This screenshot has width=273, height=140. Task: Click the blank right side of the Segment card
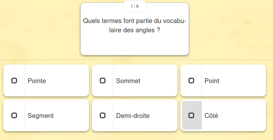tap(72, 115)
